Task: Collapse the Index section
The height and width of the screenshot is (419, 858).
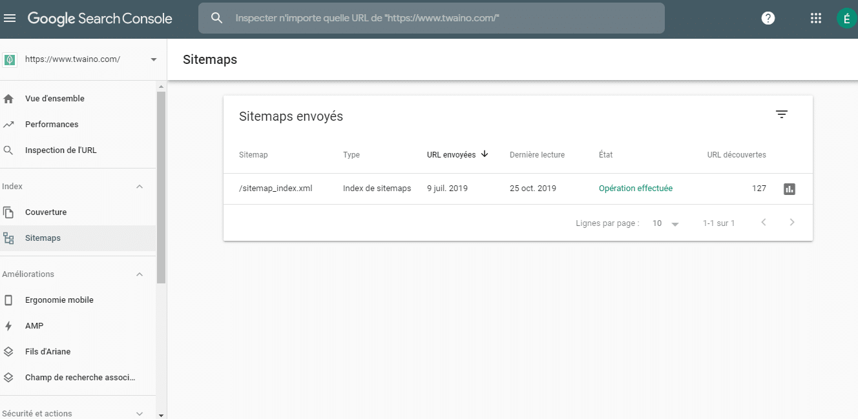Action: click(140, 187)
